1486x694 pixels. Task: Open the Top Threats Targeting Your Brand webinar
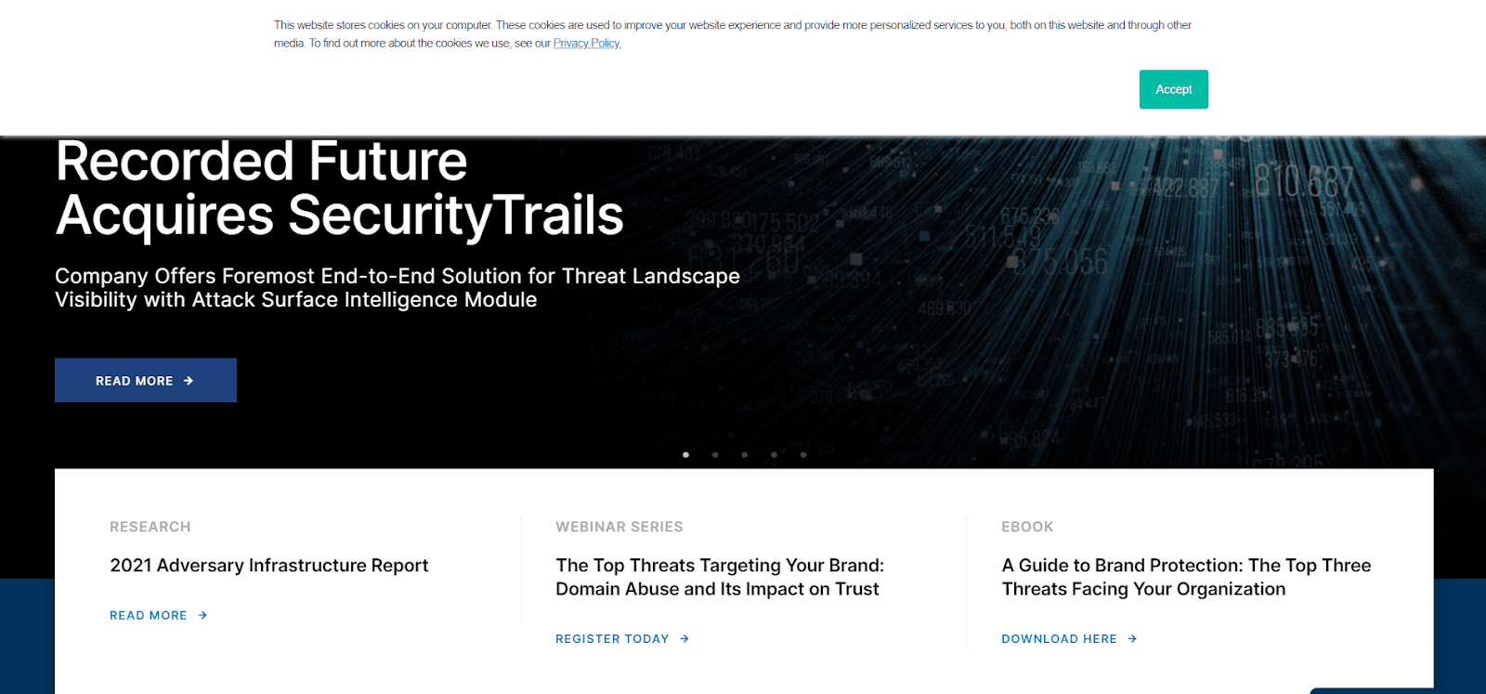click(720, 577)
